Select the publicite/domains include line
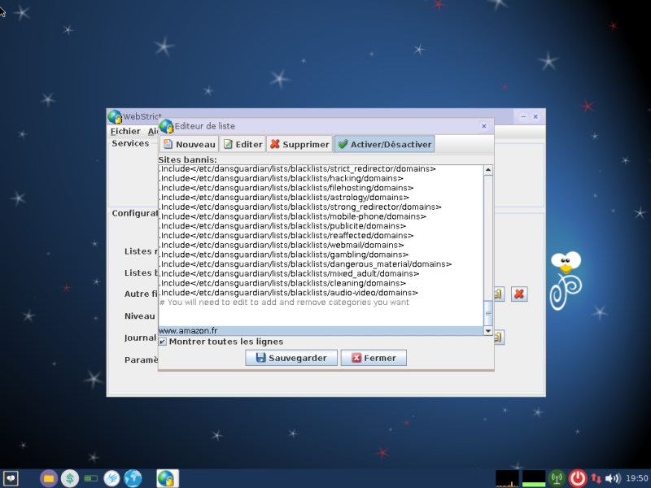651x488 pixels. click(x=321, y=226)
